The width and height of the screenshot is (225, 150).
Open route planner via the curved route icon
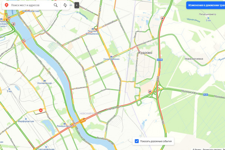click(x=65, y=5)
